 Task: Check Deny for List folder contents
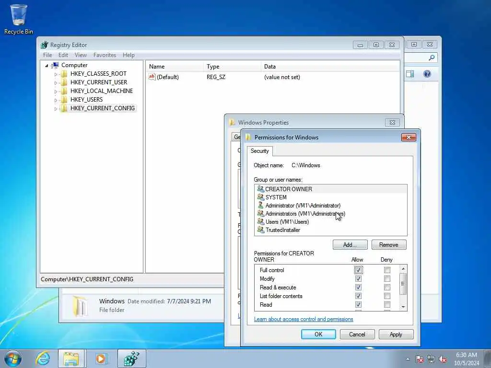tap(387, 296)
